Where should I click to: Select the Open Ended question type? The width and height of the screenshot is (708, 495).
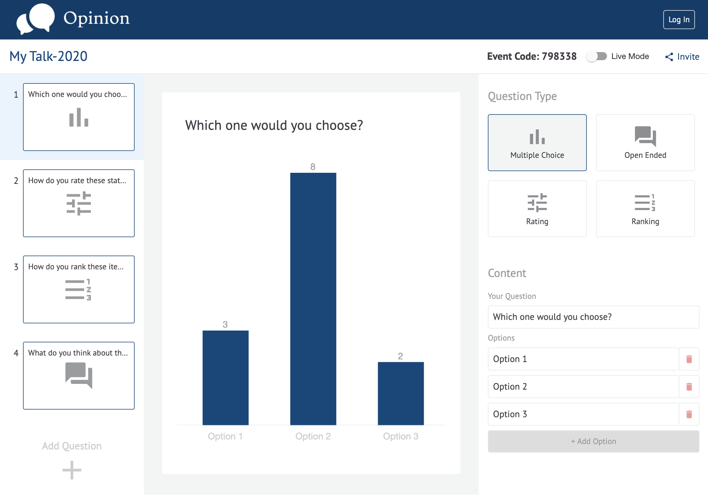coord(645,143)
